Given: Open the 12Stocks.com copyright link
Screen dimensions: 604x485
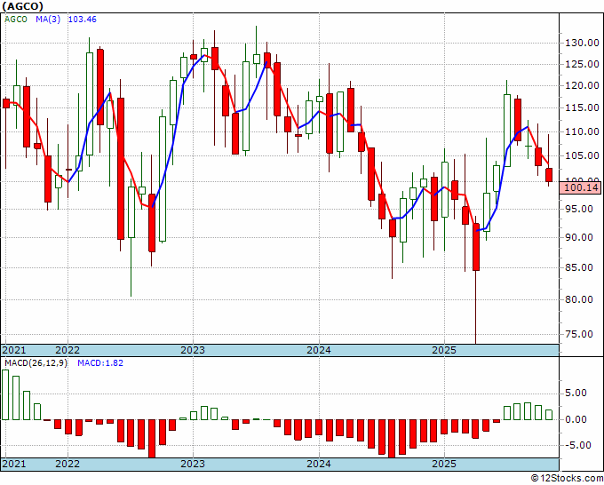Looking at the screenshot, I should click(567, 479).
